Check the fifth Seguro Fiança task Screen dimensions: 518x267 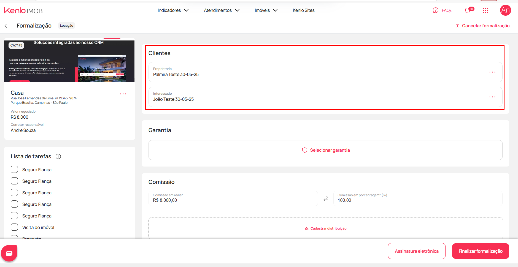coord(14,216)
